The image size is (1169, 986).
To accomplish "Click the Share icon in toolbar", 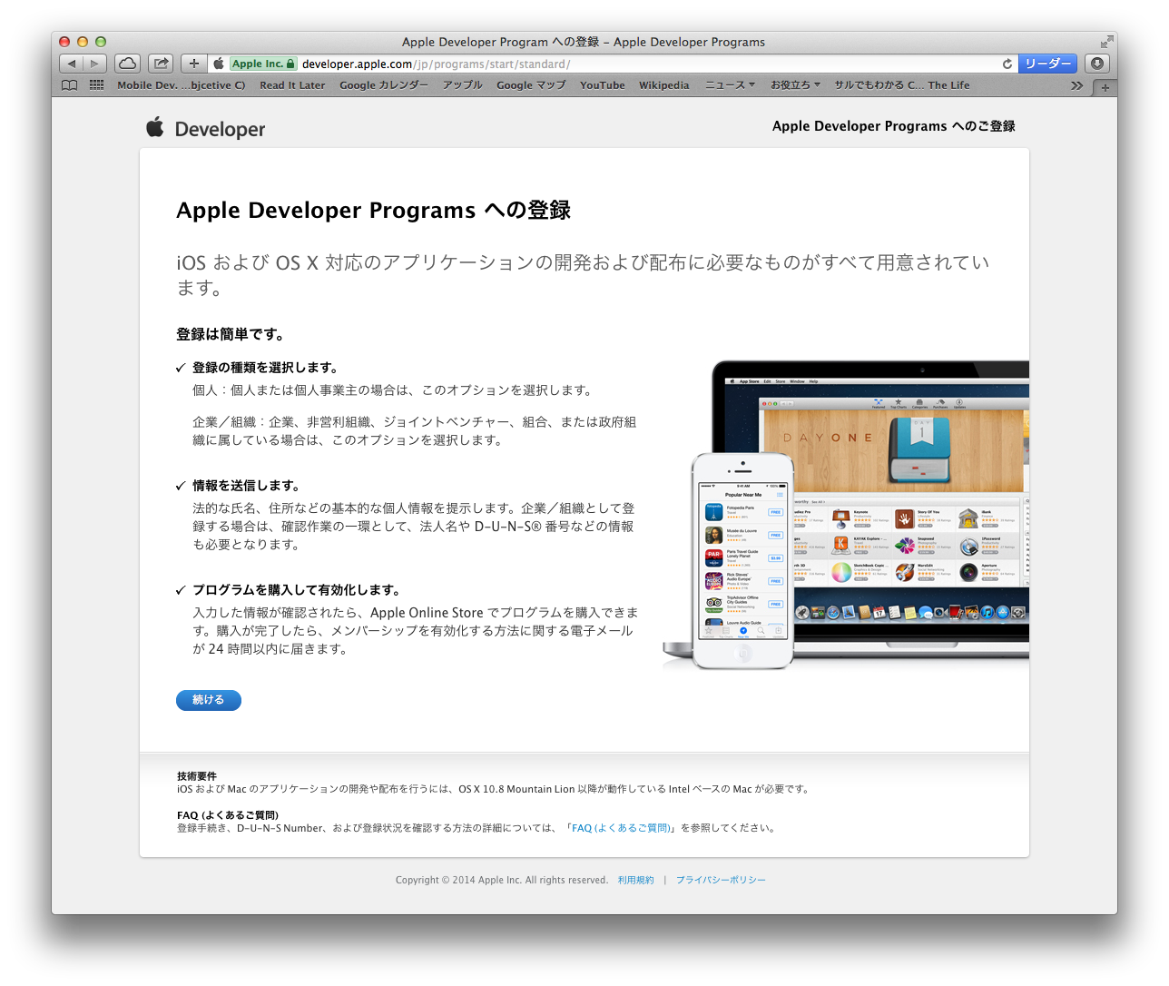I will pos(161,64).
